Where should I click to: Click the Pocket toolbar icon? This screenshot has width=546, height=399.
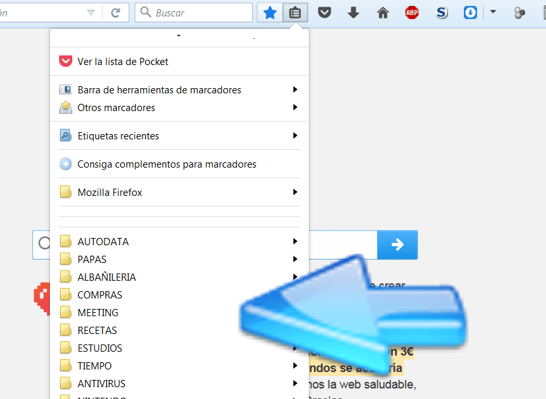pyautogui.click(x=324, y=13)
